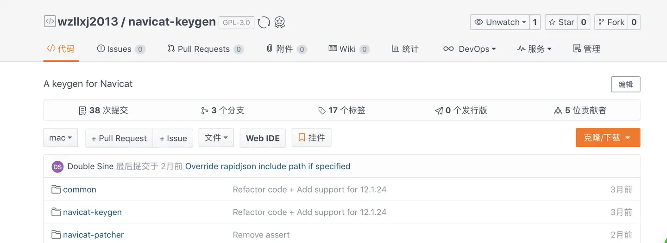Click the DS avatar of Double Sine

tap(57, 167)
